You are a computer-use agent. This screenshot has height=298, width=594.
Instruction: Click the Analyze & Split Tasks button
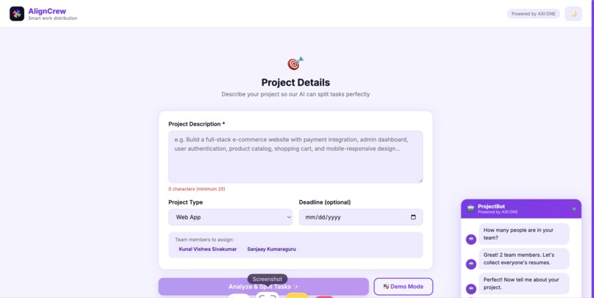click(x=263, y=287)
